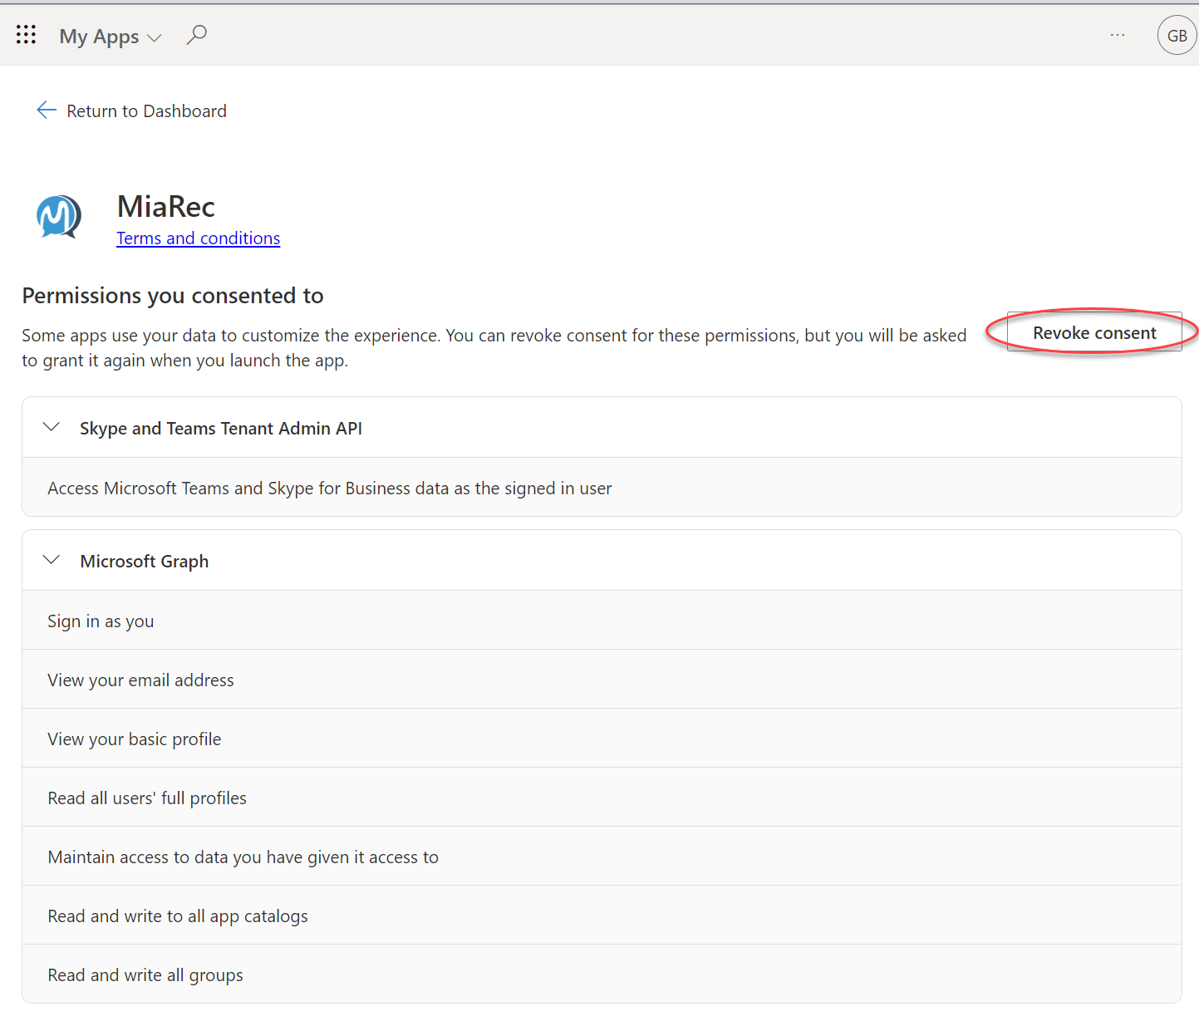The height and width of the screenshot is (1026, 1199).
Task: Select 'Read and write all groups' row
Action: (x=602, y=974)
